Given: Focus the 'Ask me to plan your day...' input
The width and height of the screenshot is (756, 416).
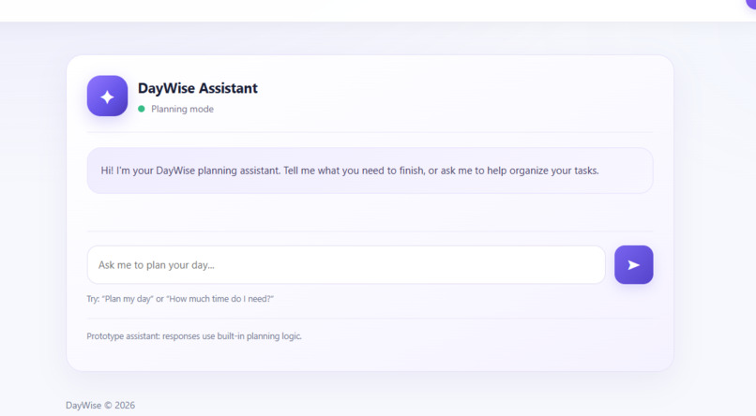Looking at the screenshot, I should pos(346,265).
